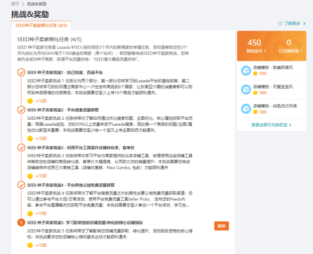
Task: Click the gold coin icon under challenge 5
Action: [x=30, y=245]
